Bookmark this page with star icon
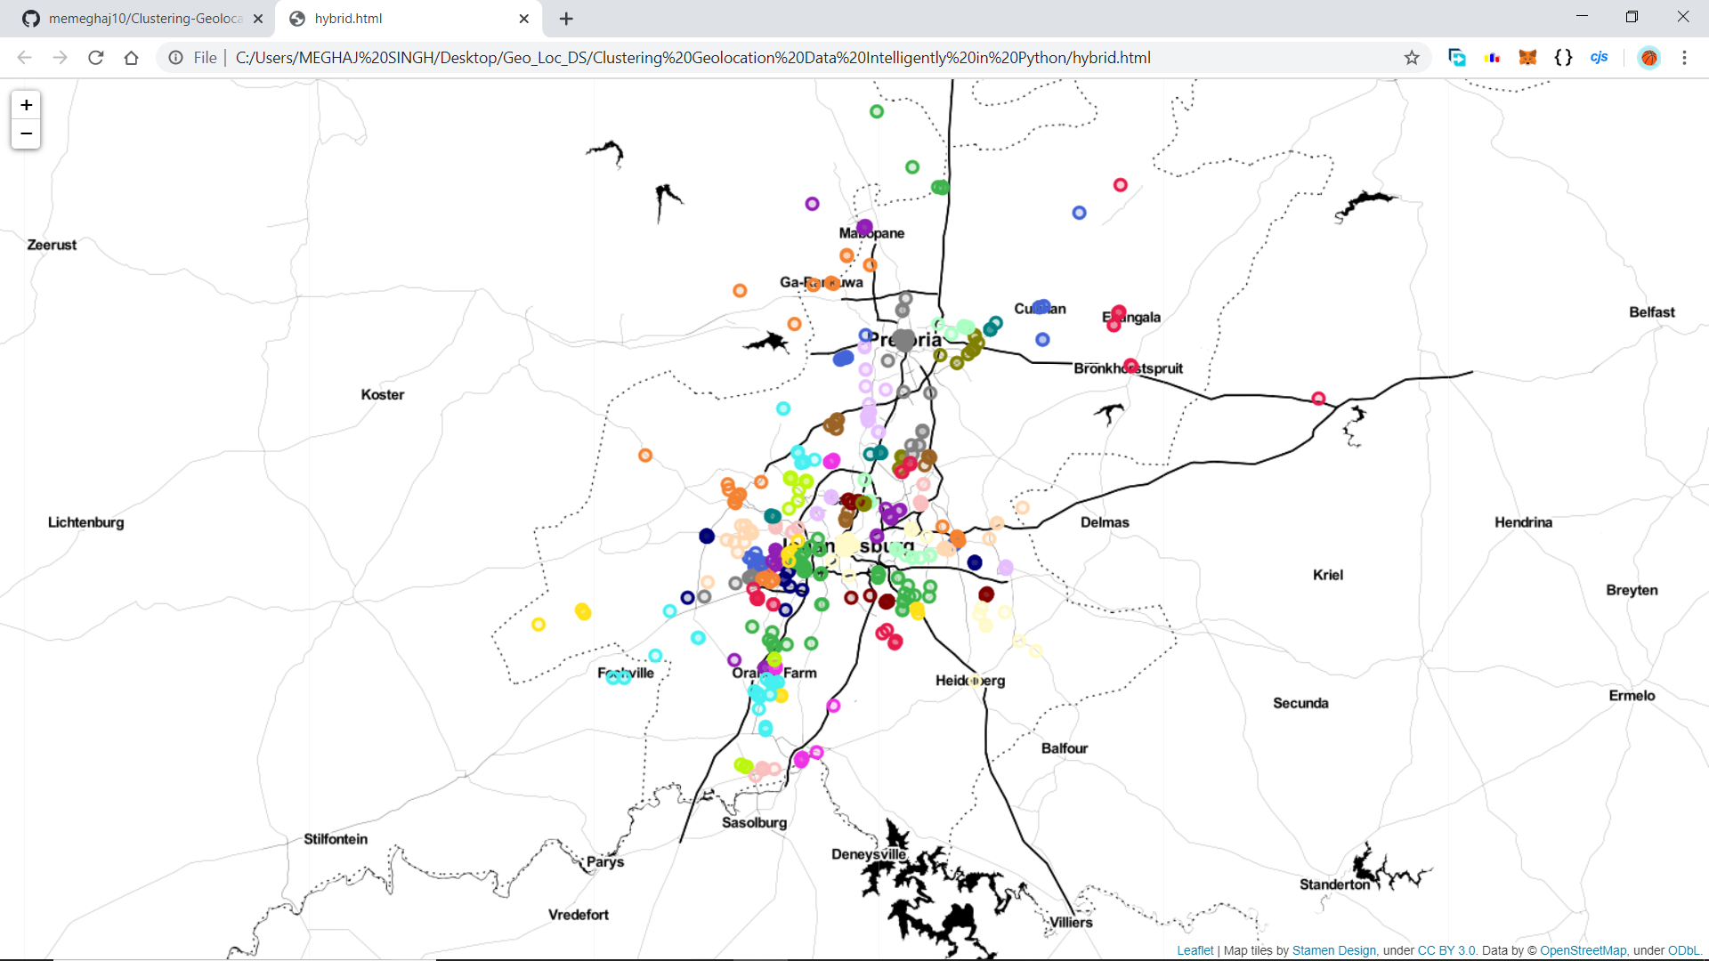The width and height of the screenshot is (1709, 961). click(x=1412, y=58)
